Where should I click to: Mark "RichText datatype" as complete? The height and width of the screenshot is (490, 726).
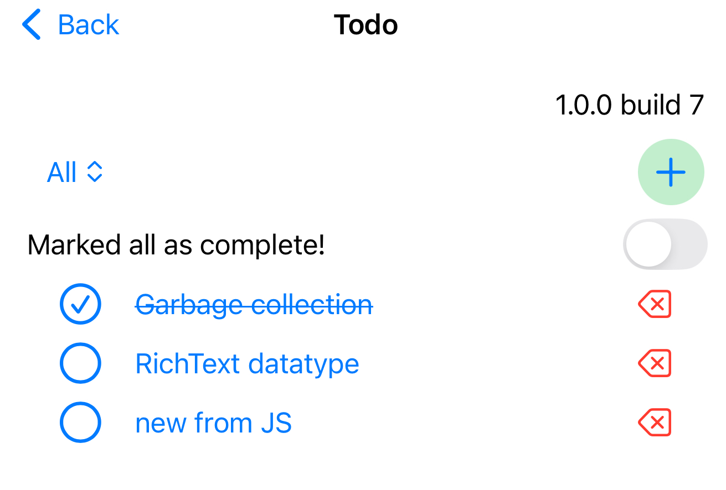(x=80, y=363)
